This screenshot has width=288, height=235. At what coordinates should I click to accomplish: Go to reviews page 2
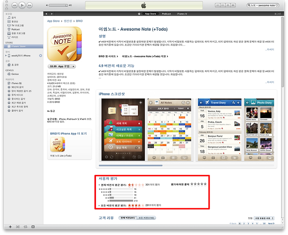coord(244,223)
